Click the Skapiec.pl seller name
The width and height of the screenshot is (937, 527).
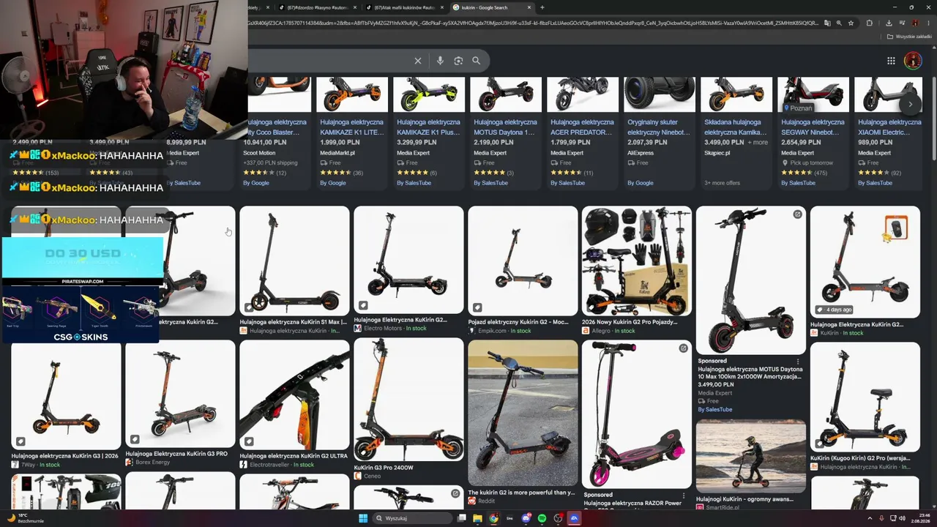coord(717,153)
